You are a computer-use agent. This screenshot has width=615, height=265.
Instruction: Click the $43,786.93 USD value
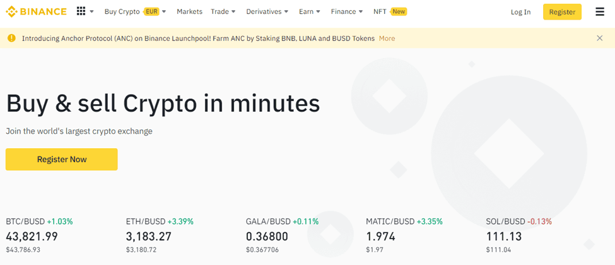click(x=23, y=249)
